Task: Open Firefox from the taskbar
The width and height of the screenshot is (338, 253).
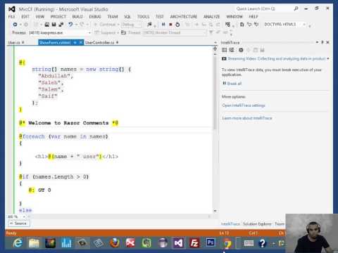Action: [x=115, y=243]
